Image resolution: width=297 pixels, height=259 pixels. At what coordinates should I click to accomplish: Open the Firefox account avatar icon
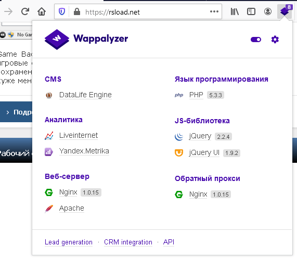click(x=268, y=12)
